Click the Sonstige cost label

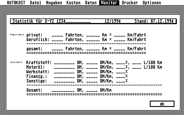(37, 81)
